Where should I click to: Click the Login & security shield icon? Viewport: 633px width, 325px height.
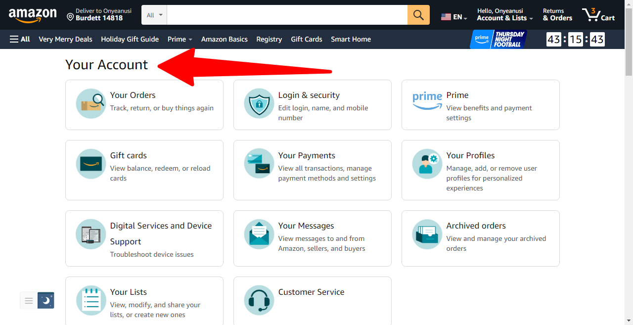coord(259,103)
